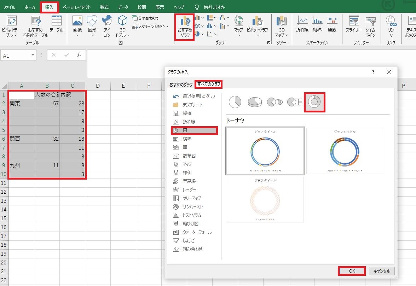
Task: Switch to ページ レイアウト tab
Action: click(77, 7)
